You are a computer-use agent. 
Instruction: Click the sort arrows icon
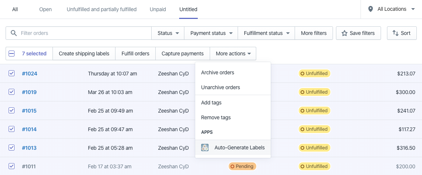(395, 33)
